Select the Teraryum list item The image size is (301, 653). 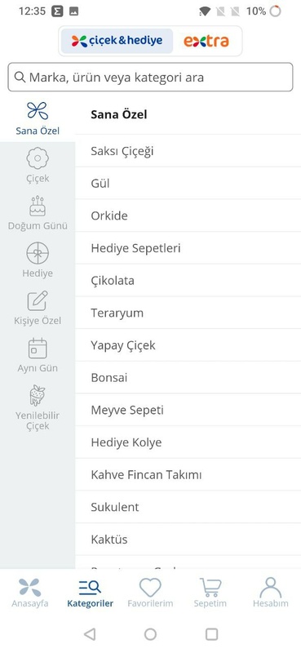point(188,313)
